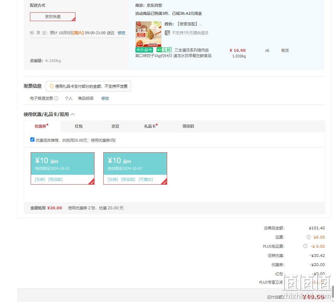This screenshot has height=302, width=334.
Task: Switch to the 红包 tab
Action: tap(79, 126)
